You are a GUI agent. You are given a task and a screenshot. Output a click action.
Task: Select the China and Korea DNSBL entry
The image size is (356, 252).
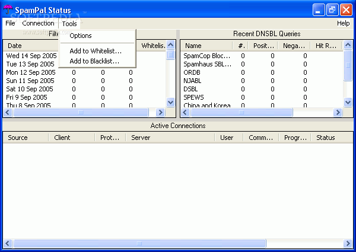point(262,105)
